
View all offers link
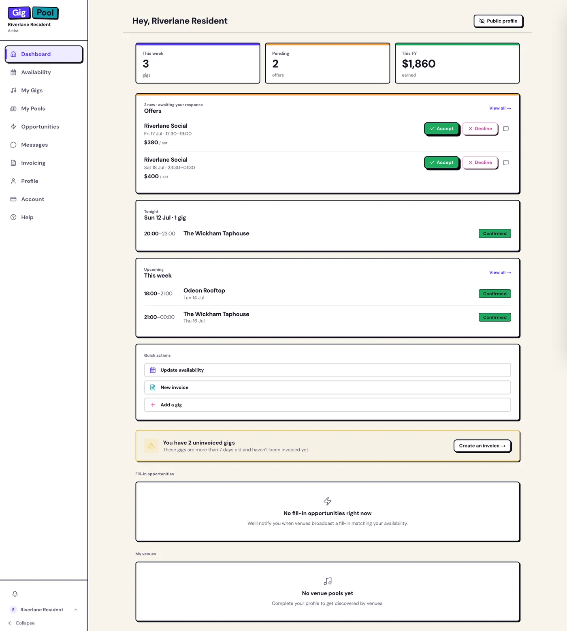[500, 108]
